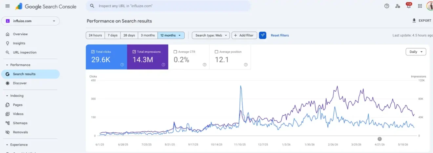
Task: Open the Google apps grid
Action: pos(420,6)
